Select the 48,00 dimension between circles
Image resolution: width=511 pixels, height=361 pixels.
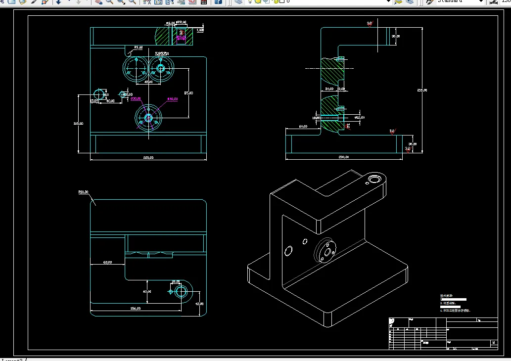click(148, 82)
